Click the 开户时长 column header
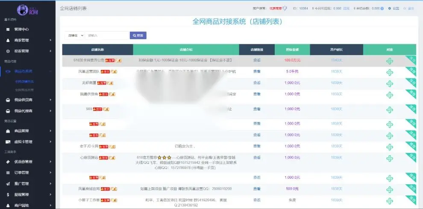The image size is (423, 209). tap(336, 49)
